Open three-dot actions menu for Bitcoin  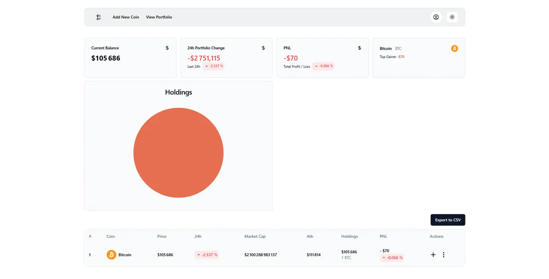(x=443, y=255)
